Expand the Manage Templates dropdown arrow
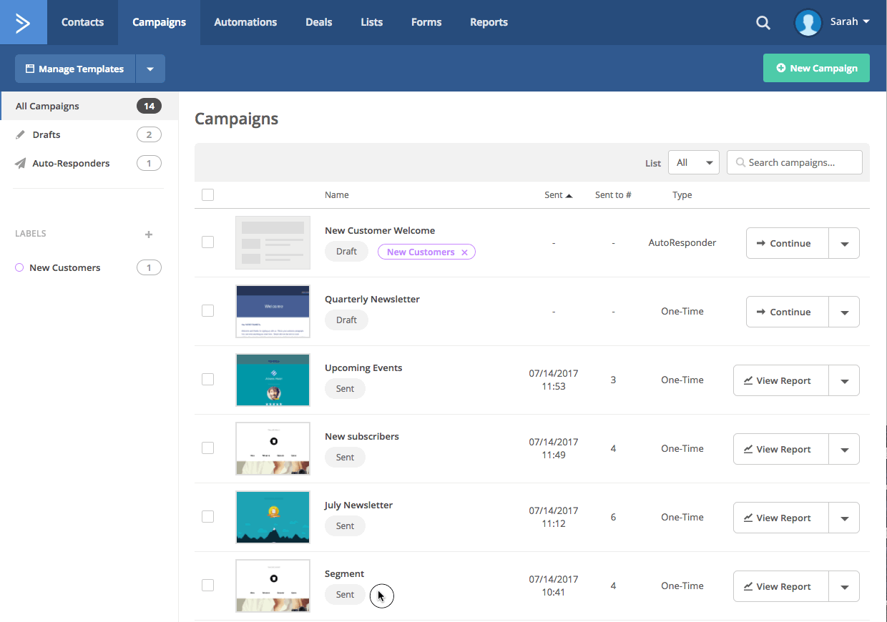The width and height of the screenshot is (887, 622). coord(150,69)
